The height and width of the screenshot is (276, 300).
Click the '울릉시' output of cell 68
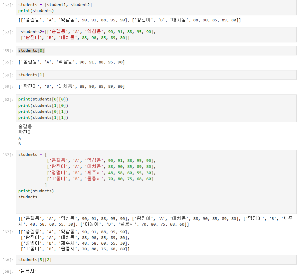(x=28, y=271)
